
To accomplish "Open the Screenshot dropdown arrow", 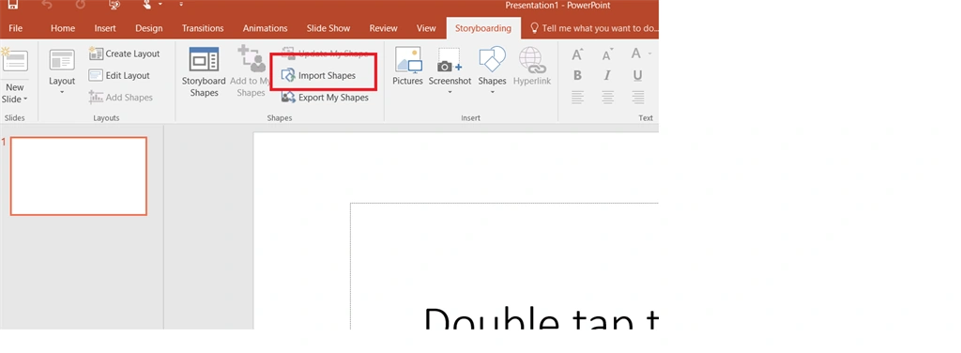I will tap(450, 93).
